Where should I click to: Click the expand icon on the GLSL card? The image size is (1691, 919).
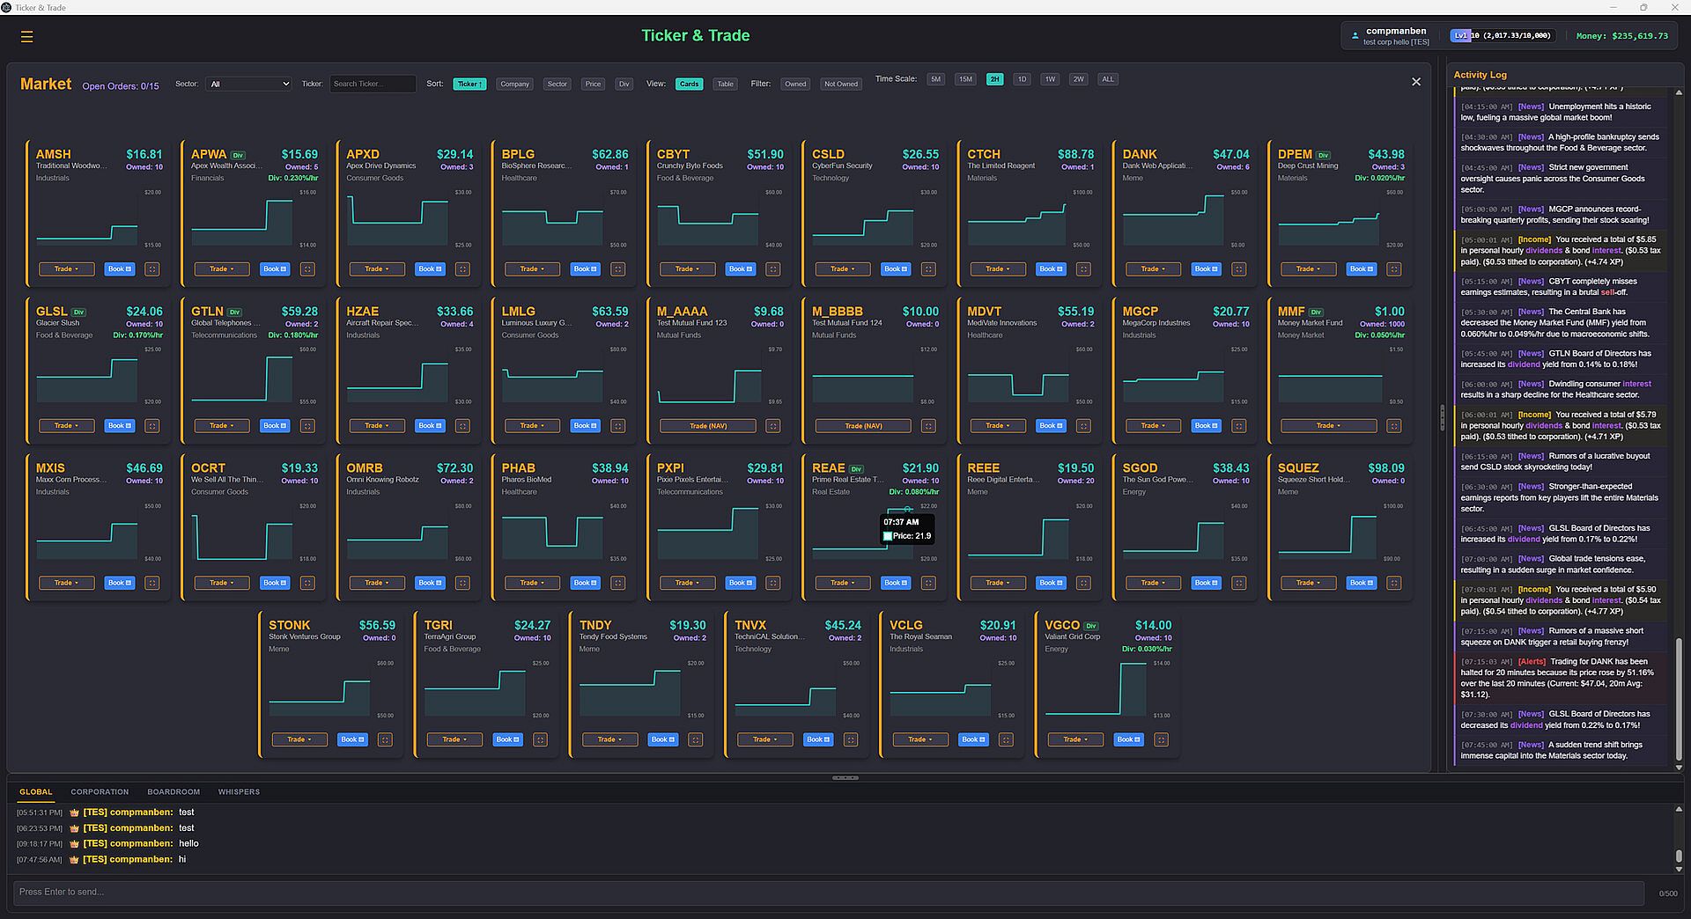coord(152,426)
